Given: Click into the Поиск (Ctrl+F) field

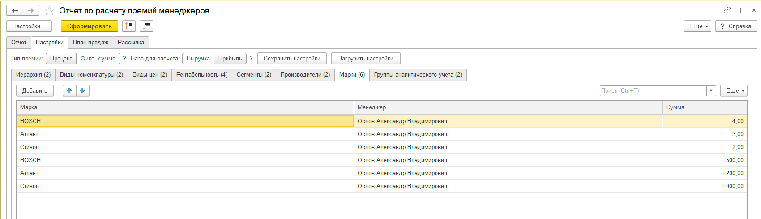Looking at the screenshot, I should (653, 90).
